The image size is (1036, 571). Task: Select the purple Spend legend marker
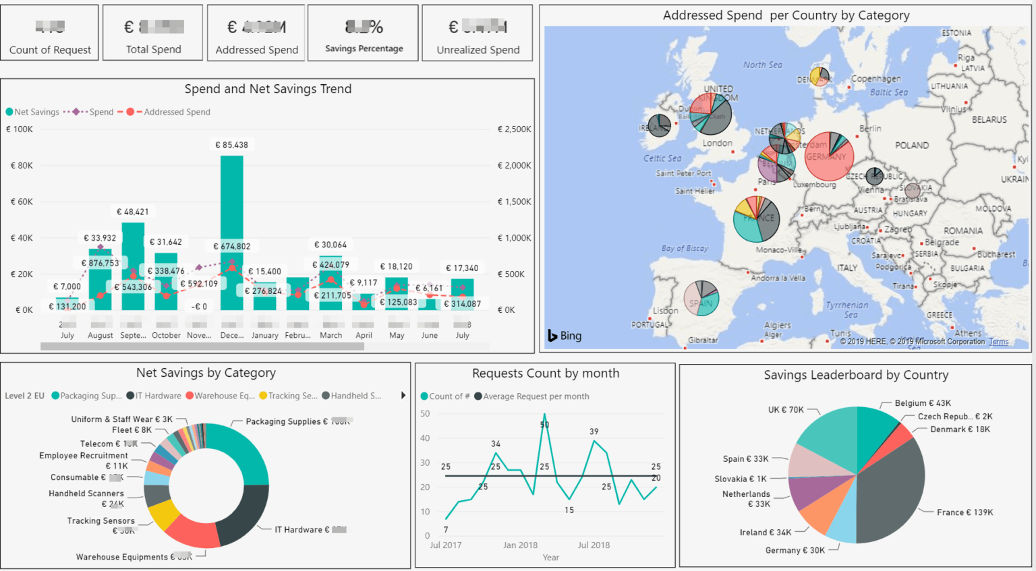[x=76, y=111]
